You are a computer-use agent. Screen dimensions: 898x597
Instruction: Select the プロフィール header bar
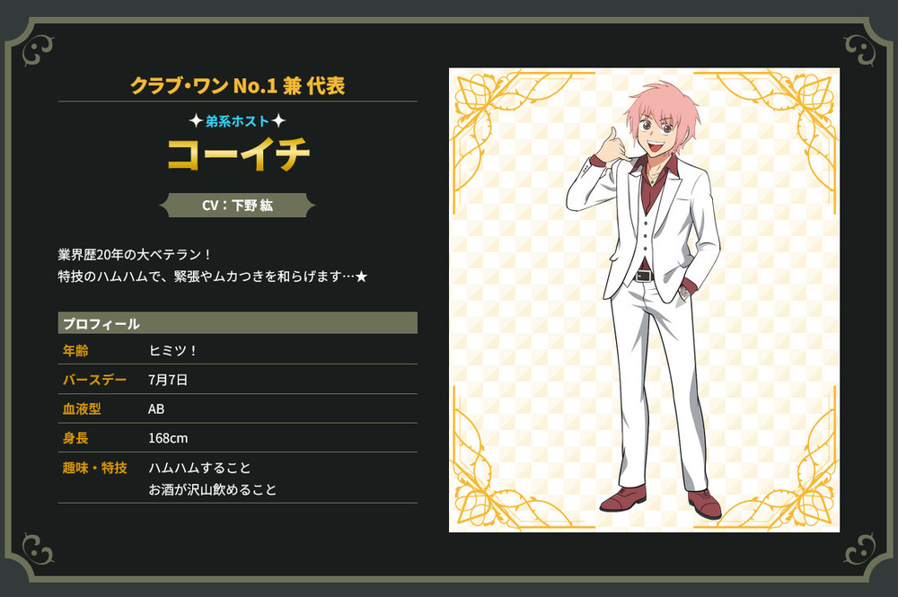coord(238,323)
